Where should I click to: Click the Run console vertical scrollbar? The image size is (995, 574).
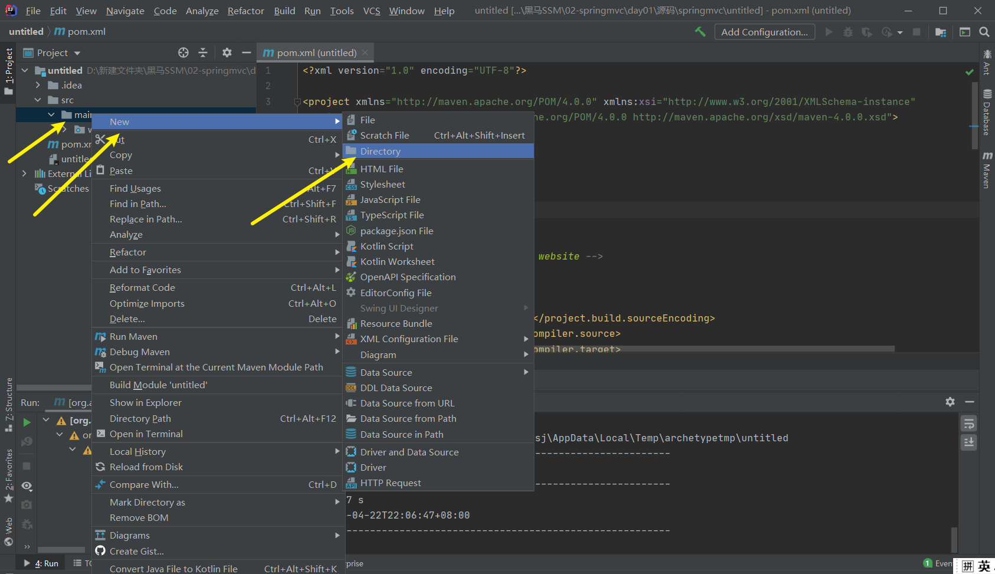(x=954, y=539)
